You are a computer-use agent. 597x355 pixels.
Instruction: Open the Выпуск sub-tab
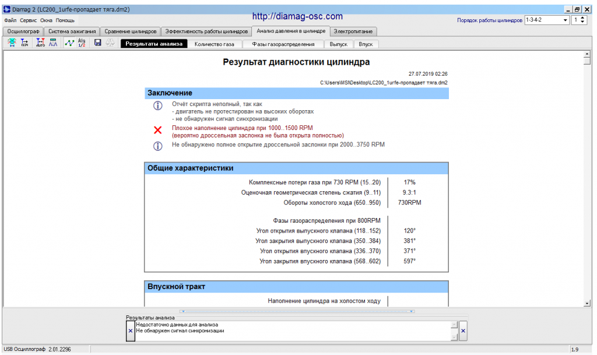339,44
